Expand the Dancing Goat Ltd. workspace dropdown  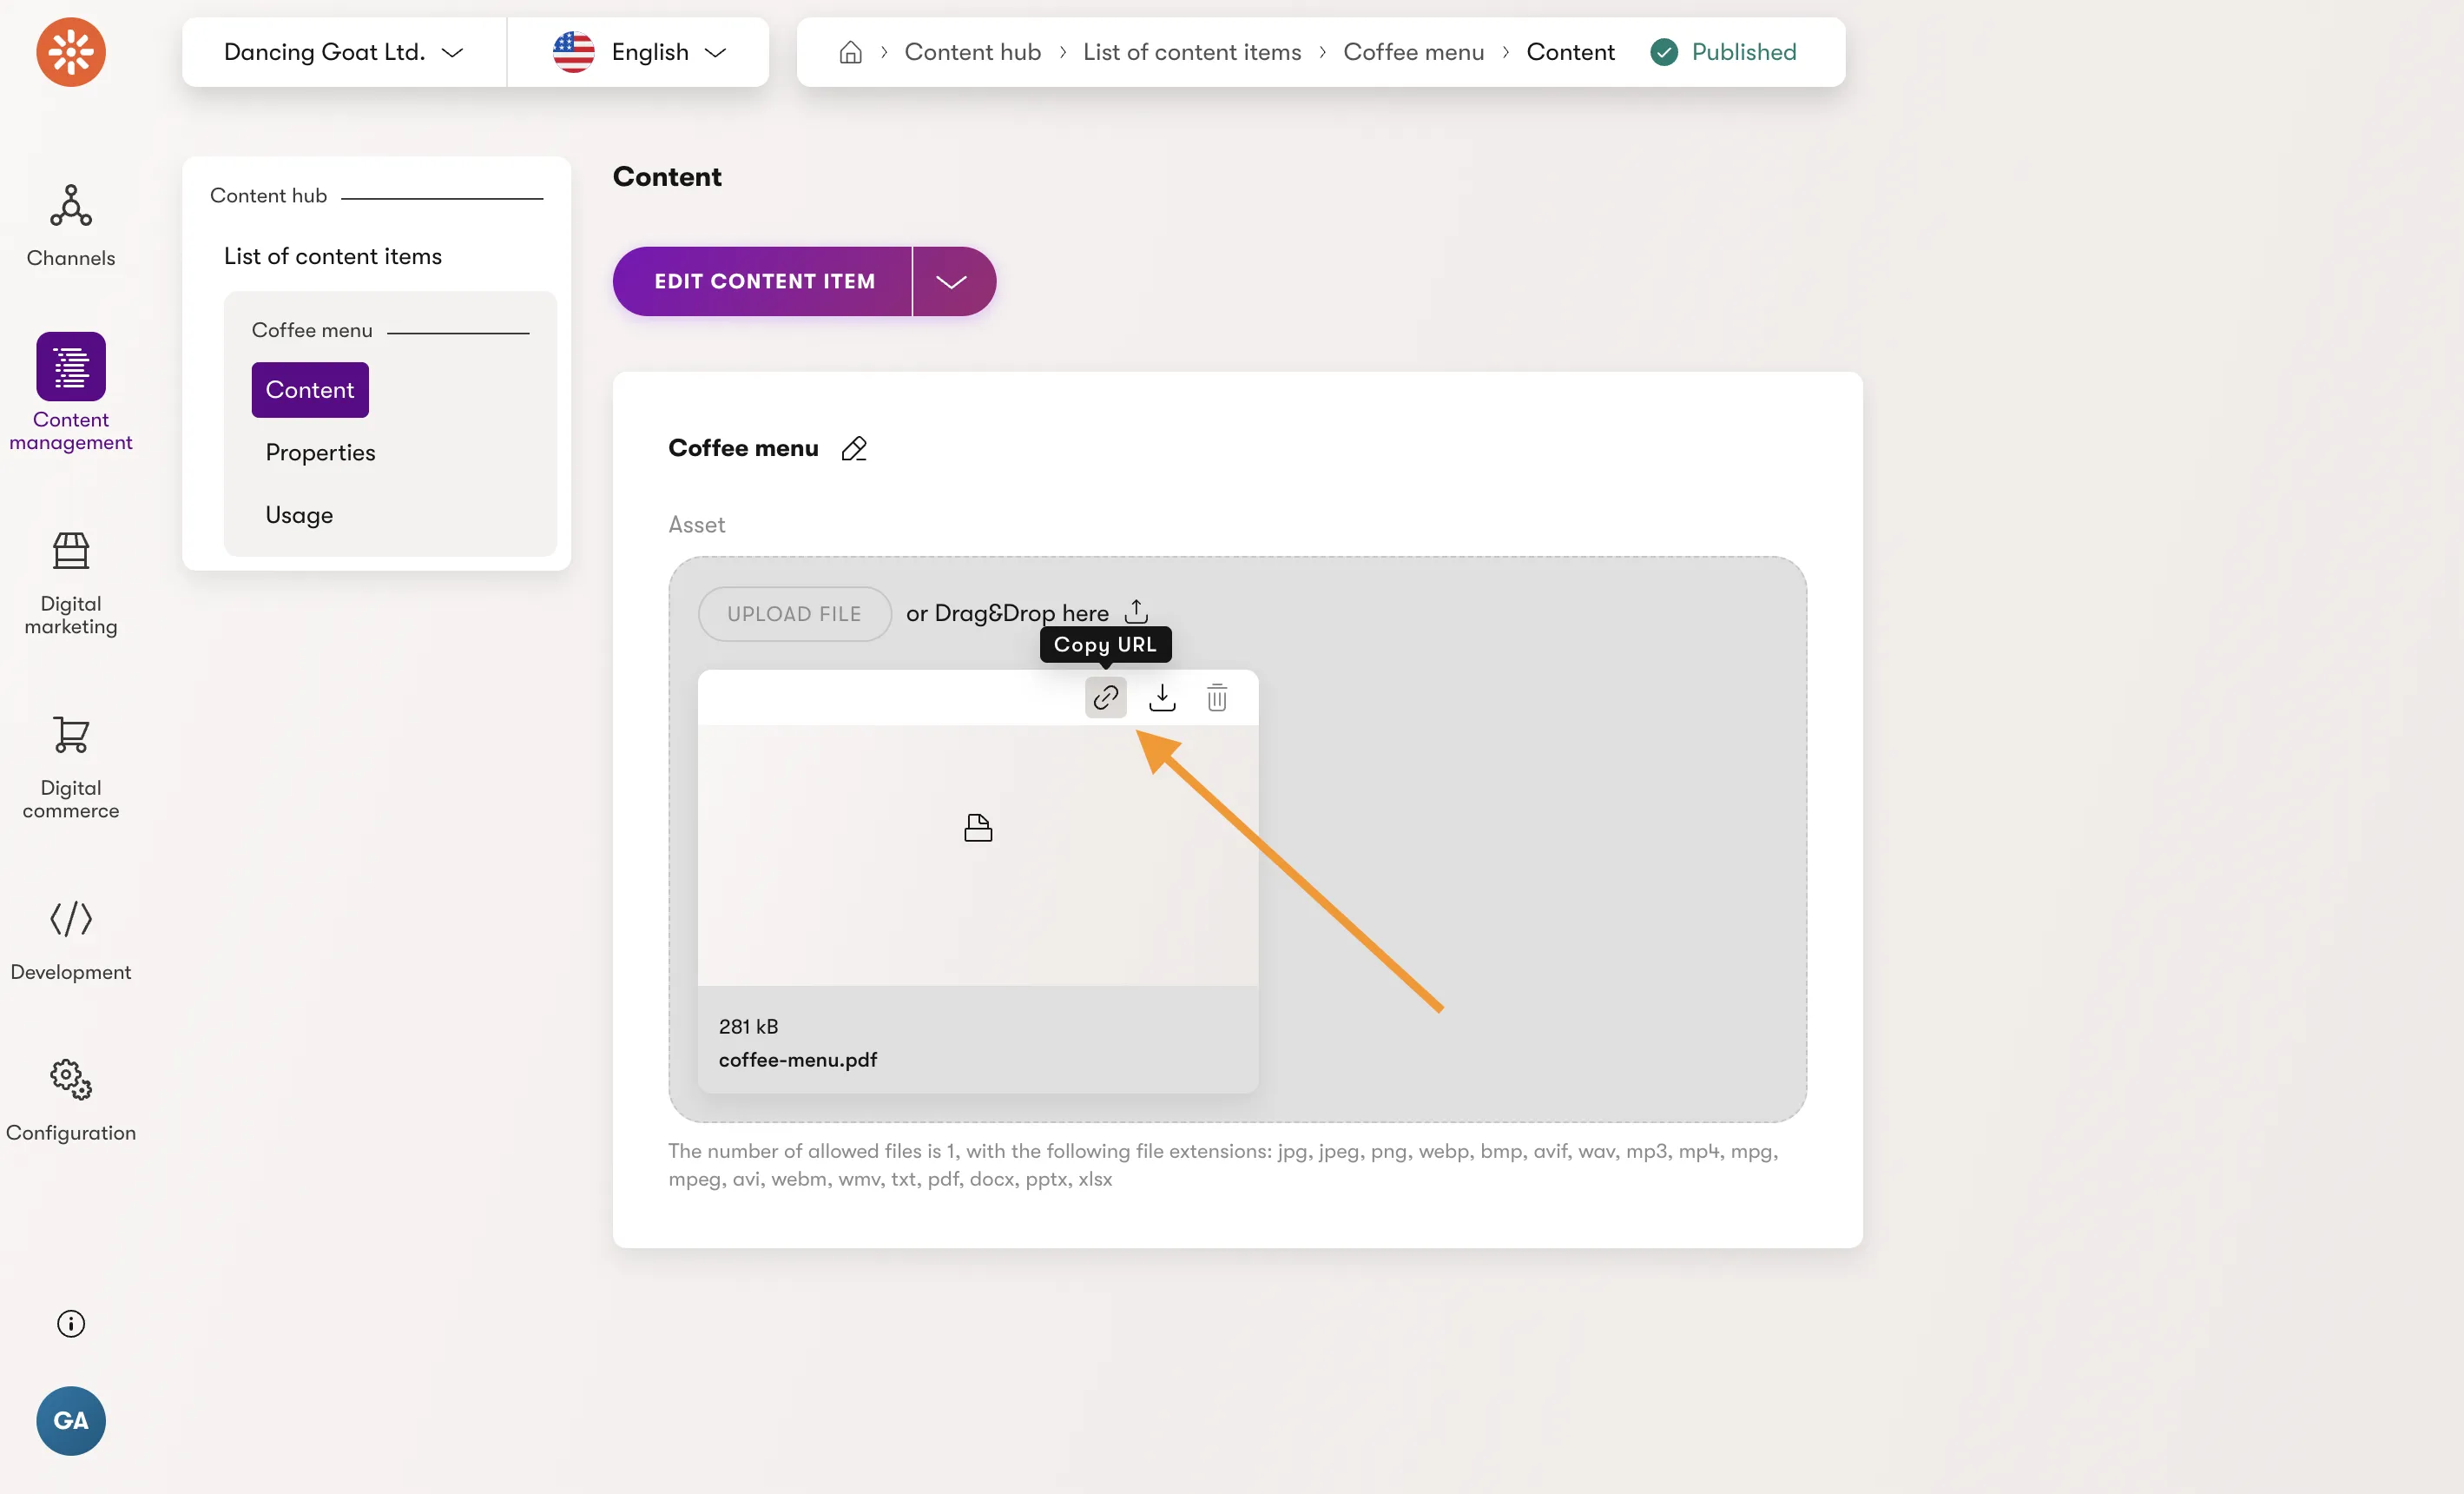tap(343, 52)
